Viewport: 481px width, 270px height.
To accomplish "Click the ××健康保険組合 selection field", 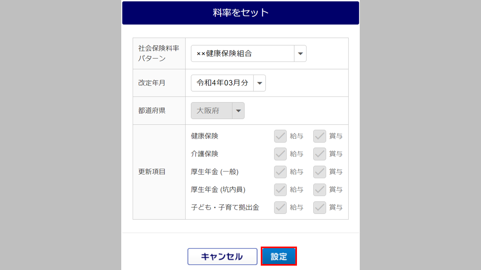I will click(x=242, y=54).
